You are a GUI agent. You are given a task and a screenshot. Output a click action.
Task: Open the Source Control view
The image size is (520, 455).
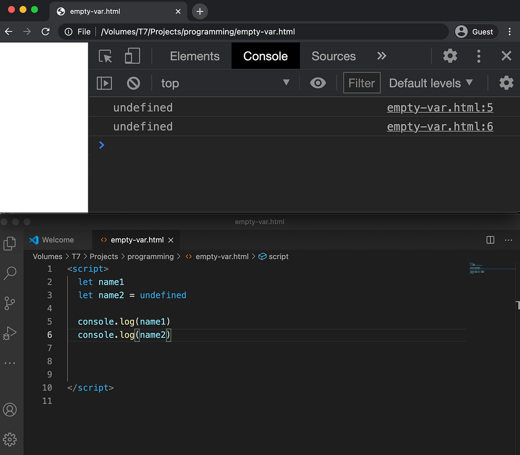(x=10, y=303)
